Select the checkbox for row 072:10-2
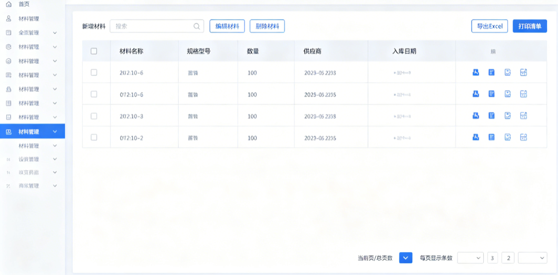 click(x=94, y=137)
